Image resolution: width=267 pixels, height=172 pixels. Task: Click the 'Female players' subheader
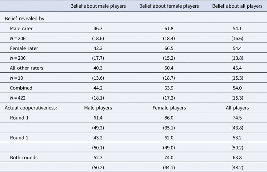tap(169, 108)
